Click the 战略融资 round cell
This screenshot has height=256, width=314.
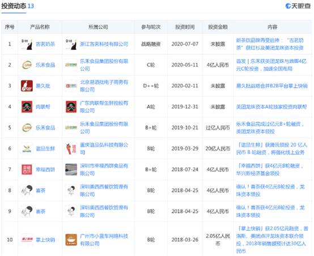click(151, 44)
